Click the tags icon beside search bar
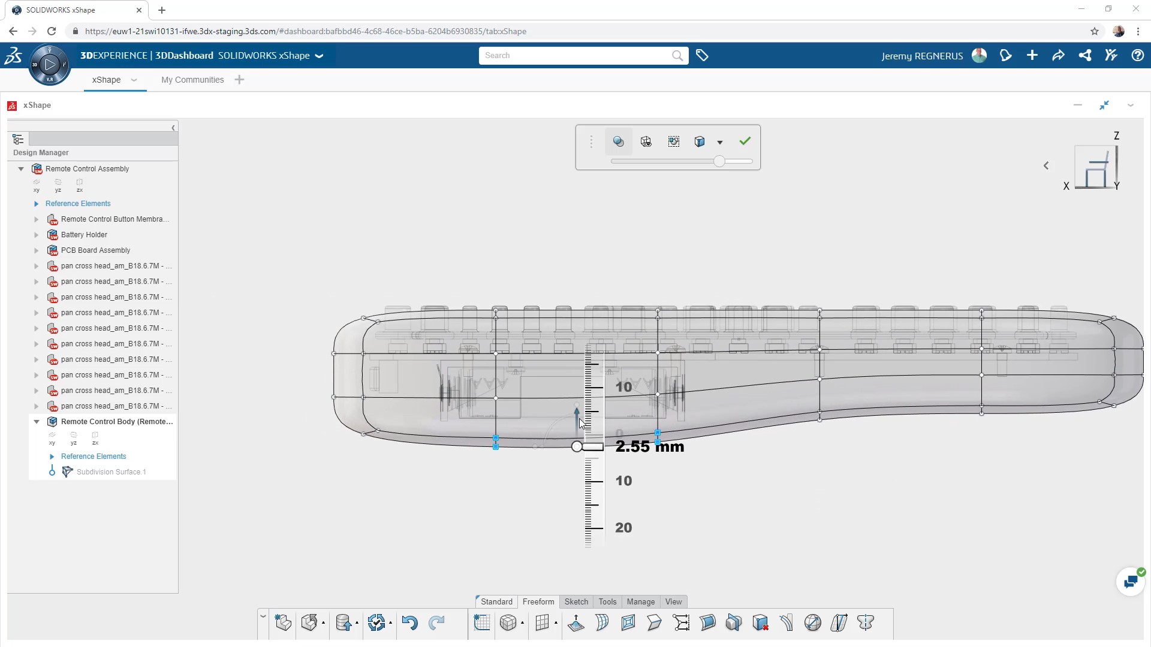The image size is (1151, 647). click(702, 56)
